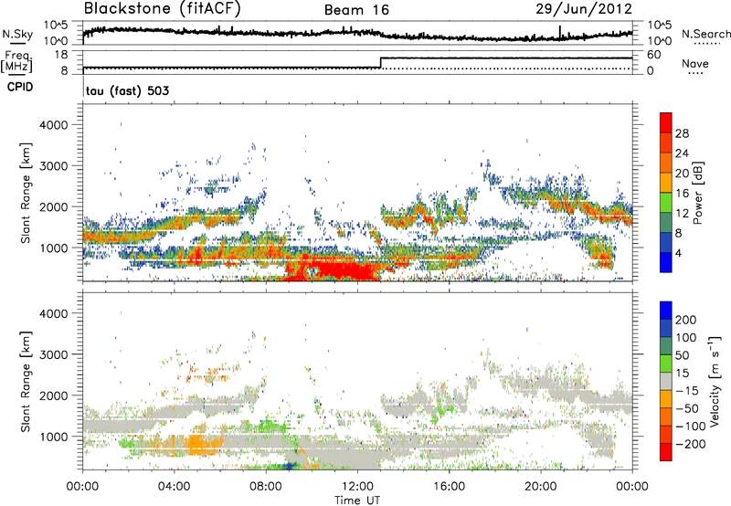
Task: Click the 'Slant Range [km]' label of the velocity panel
Action: click(x=26, y=382)
